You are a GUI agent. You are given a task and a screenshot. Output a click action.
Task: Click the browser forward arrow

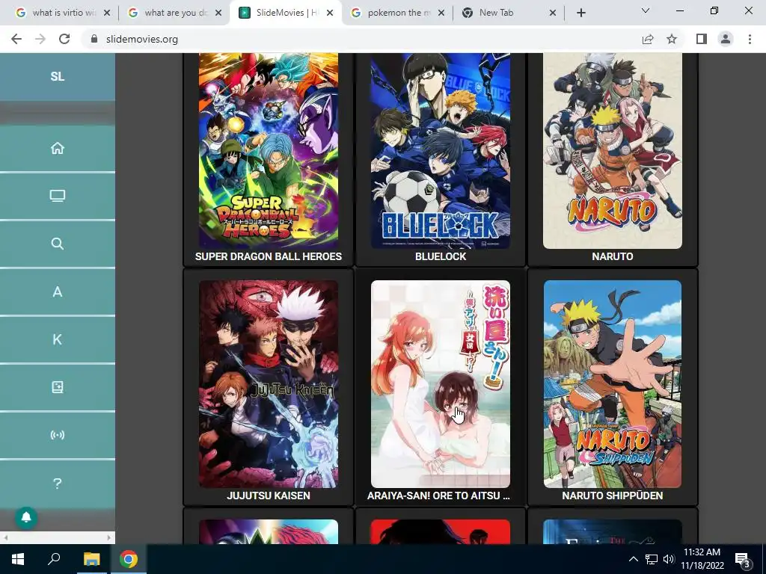(x=40, y=39)
